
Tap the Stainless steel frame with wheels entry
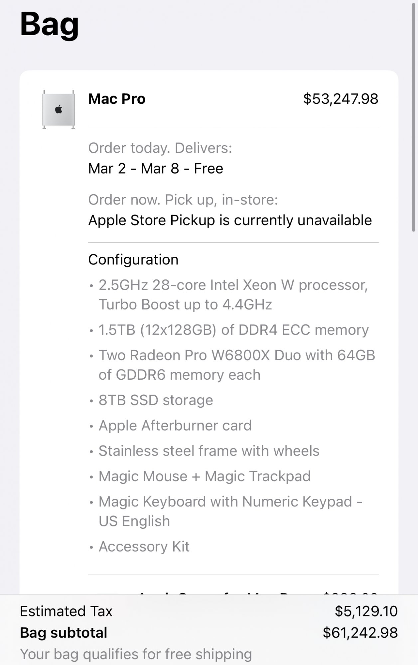click(209, 451)
